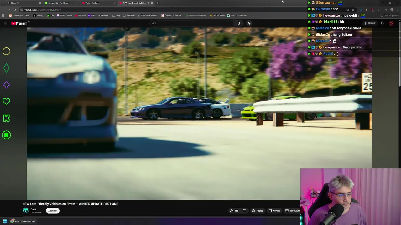Click the green heart overlay icon
Viewport: 401px width, 225px height.
tap(6, 101)
